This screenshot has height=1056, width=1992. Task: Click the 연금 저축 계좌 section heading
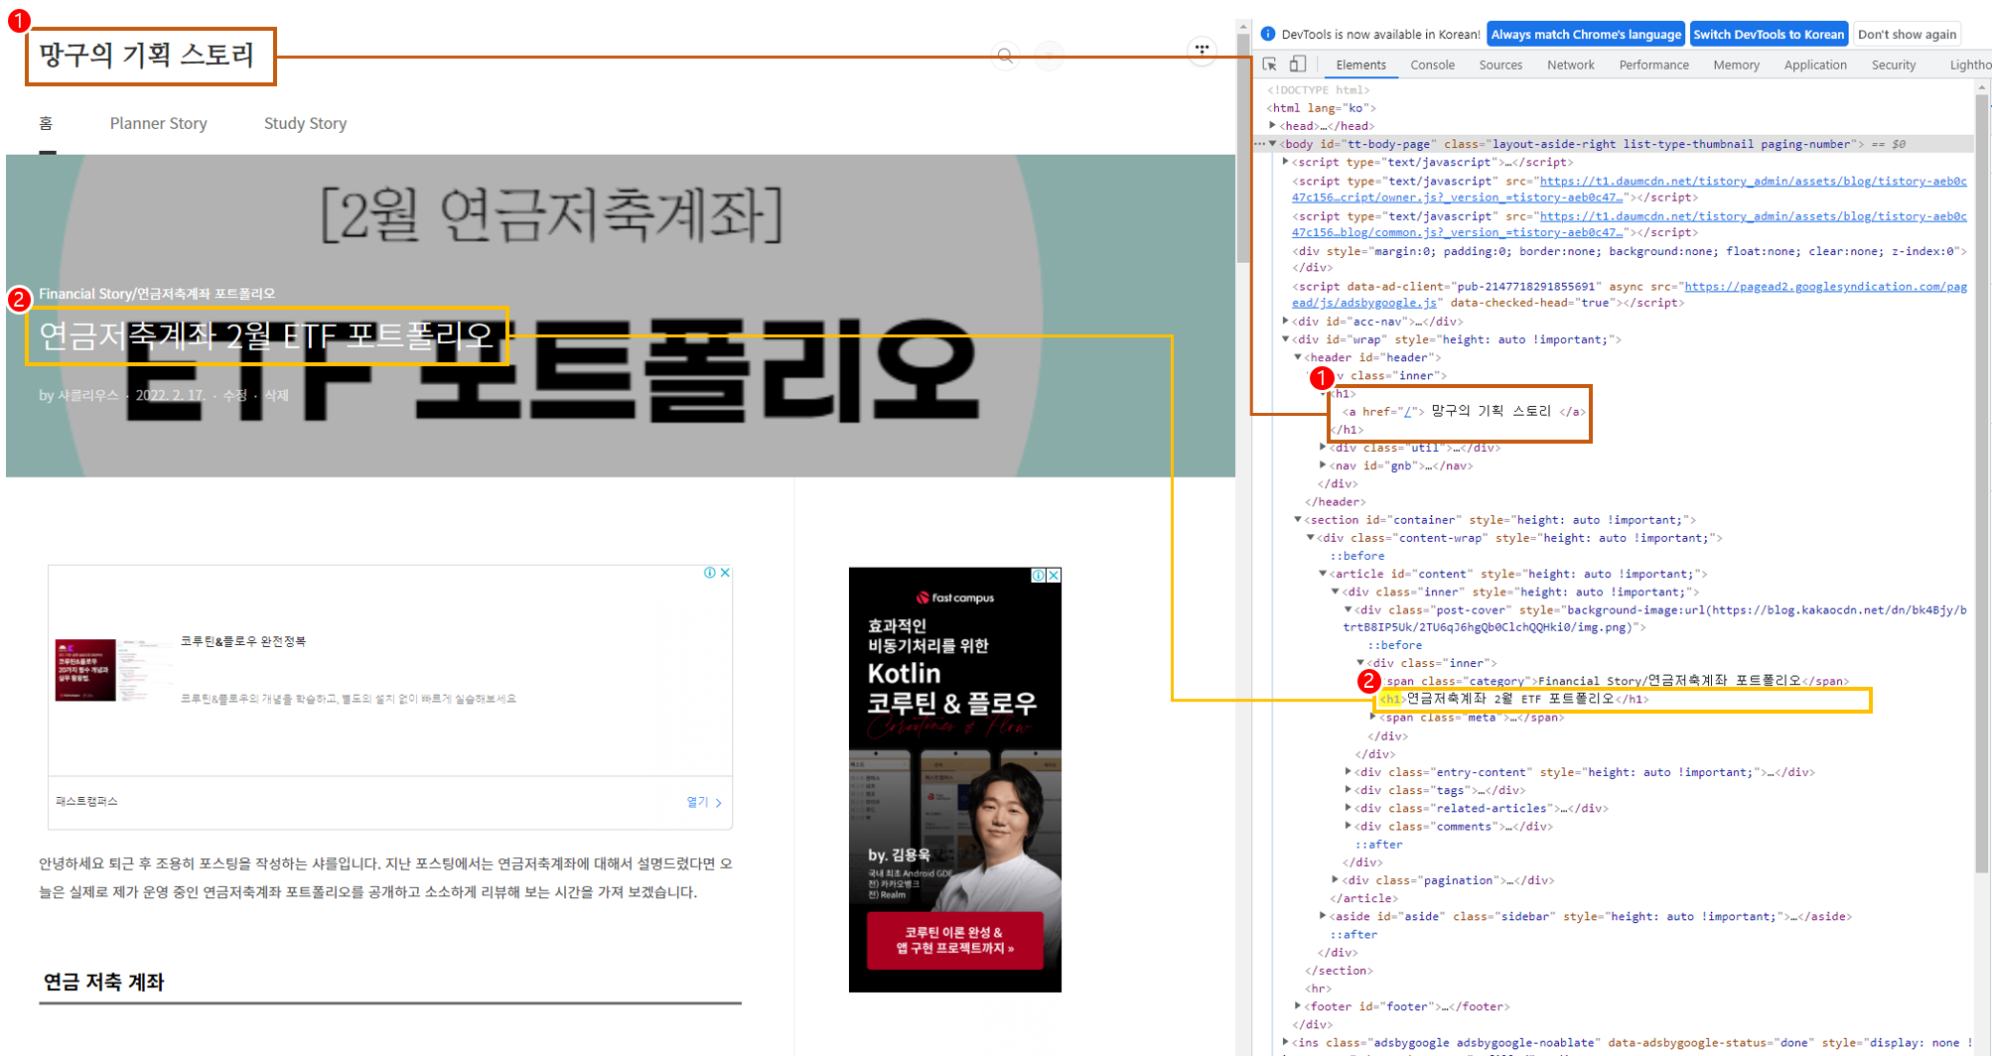click(x=103, y=982)
